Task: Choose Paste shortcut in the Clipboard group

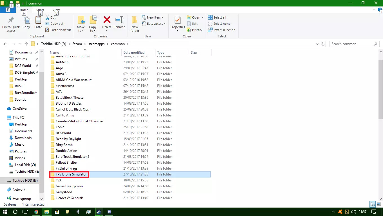Action: pyautogui.click(x=58, y=30)
